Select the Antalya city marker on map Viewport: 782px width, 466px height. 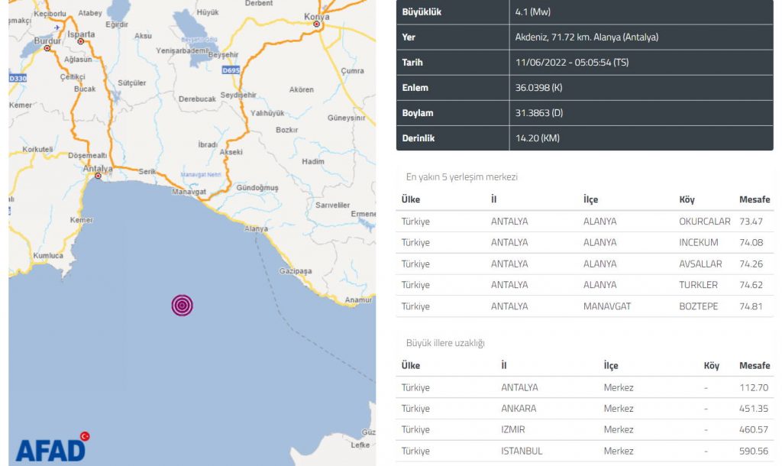click(97, 176)
